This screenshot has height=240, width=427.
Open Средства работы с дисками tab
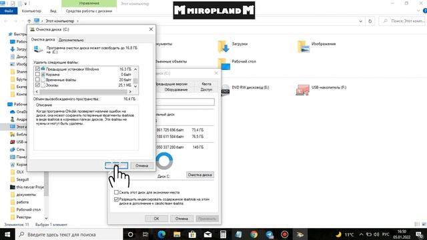(x=89, y=11)
